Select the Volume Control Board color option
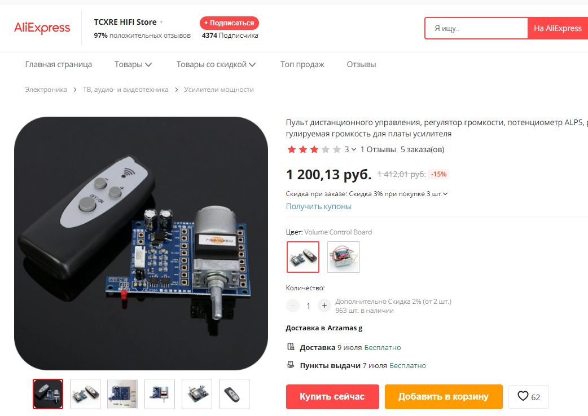 (x=303, y=257)
